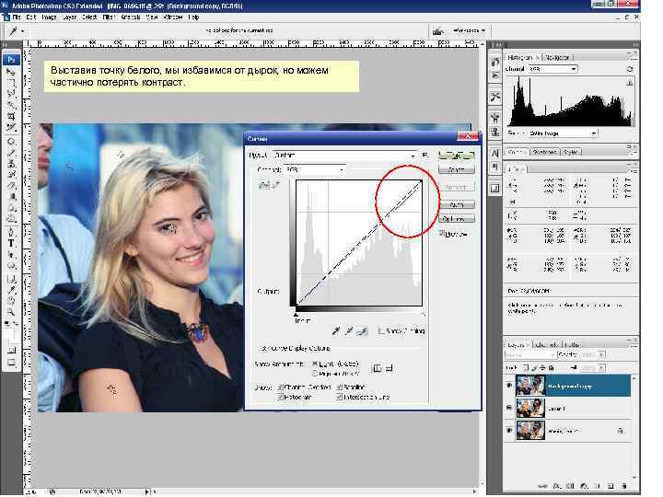Click the Lock image pixels brush icon
Screen dimensions: 663x497
click(x=534, y=367)
